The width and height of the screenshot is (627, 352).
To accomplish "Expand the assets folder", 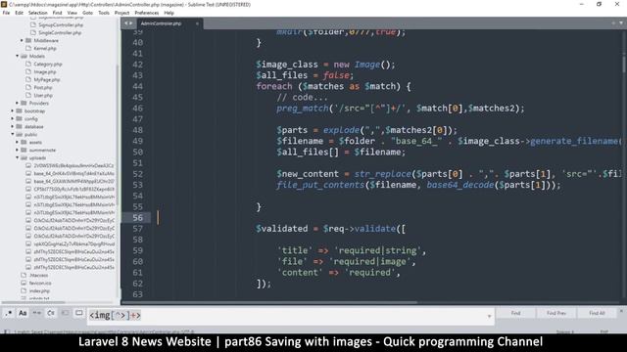I will (18, 142).
